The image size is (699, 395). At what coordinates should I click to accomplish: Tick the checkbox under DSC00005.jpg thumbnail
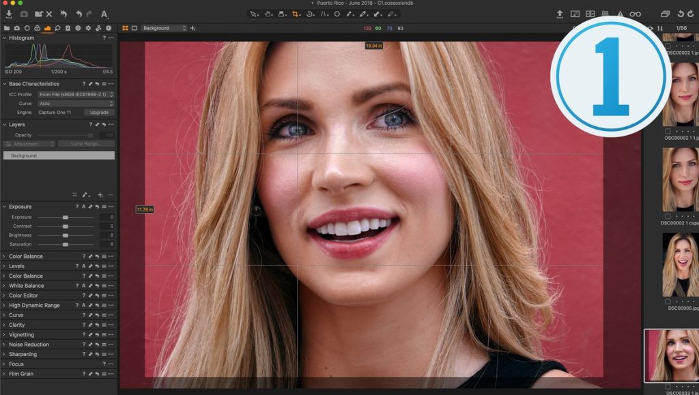(668, 302)
